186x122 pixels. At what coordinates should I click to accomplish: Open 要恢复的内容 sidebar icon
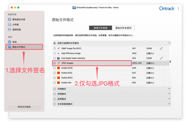pos(10,19)
